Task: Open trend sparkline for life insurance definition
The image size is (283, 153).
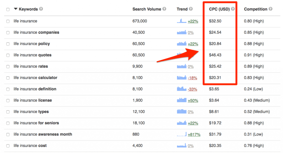Action: (x=182, y=89)
